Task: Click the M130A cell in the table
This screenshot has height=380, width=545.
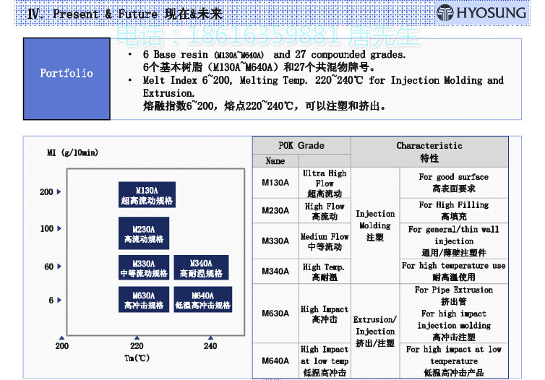Action: pyautogui.click(x=275, y=183)
